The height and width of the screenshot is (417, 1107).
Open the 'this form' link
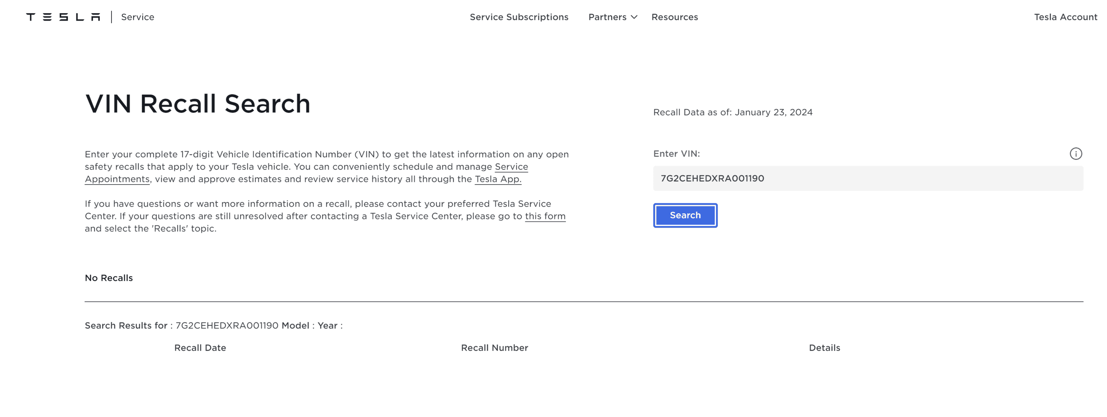pos(545,216)
